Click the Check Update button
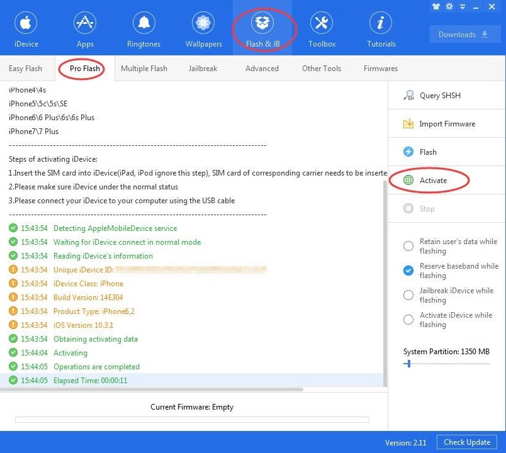506x453 pixels. click(x=466, y=442)
